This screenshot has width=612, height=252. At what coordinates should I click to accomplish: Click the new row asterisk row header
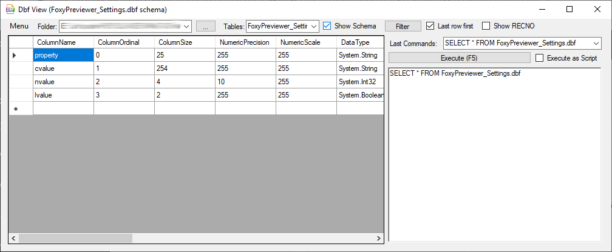coord(21,108)
